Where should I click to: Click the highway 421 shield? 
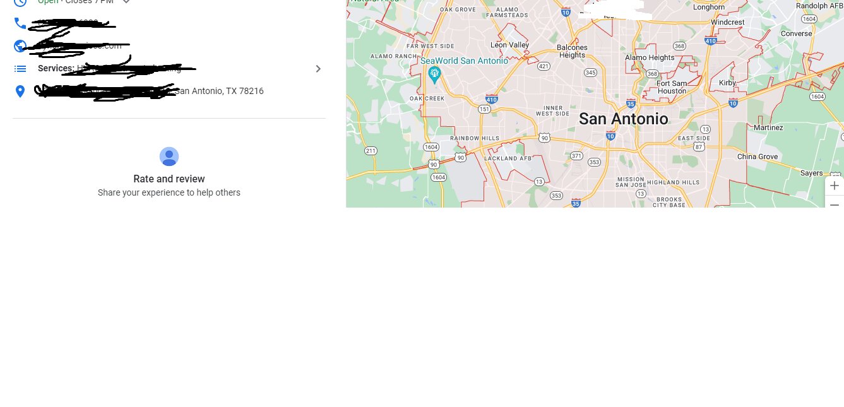[x=544, y=66]
